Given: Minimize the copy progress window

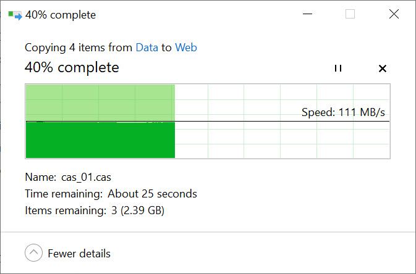Looking at the screenshot, I should click(306, 15).
